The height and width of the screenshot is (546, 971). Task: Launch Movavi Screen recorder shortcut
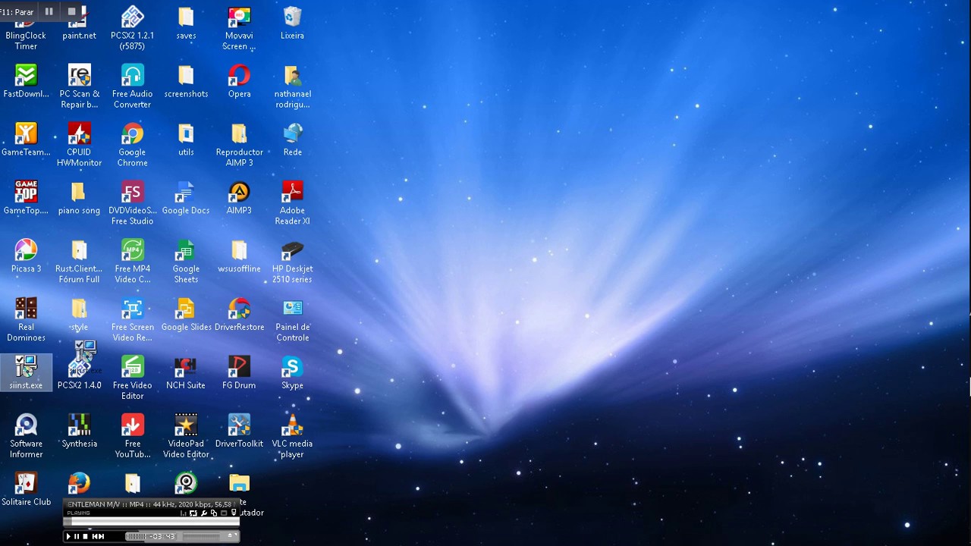[x=239, y=27]
